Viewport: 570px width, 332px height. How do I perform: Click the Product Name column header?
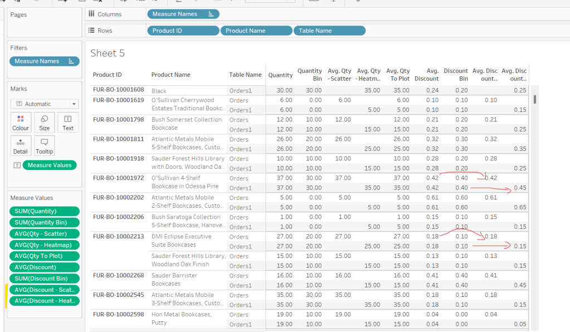(x=170, y=75)
